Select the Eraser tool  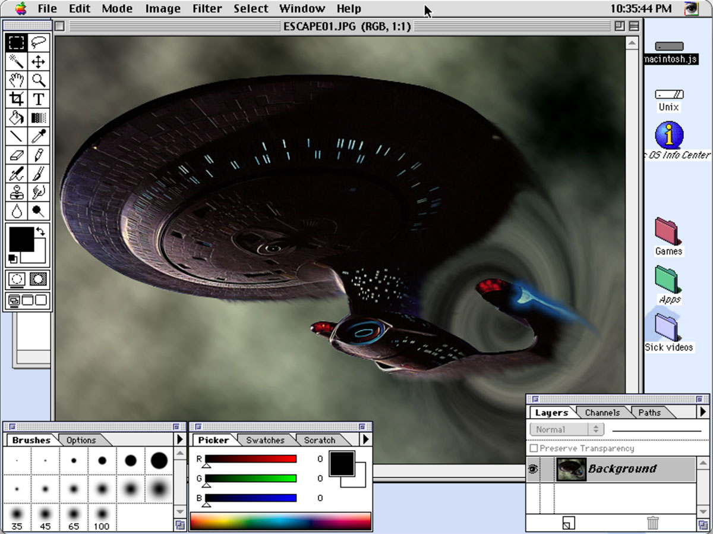[17, 155]
